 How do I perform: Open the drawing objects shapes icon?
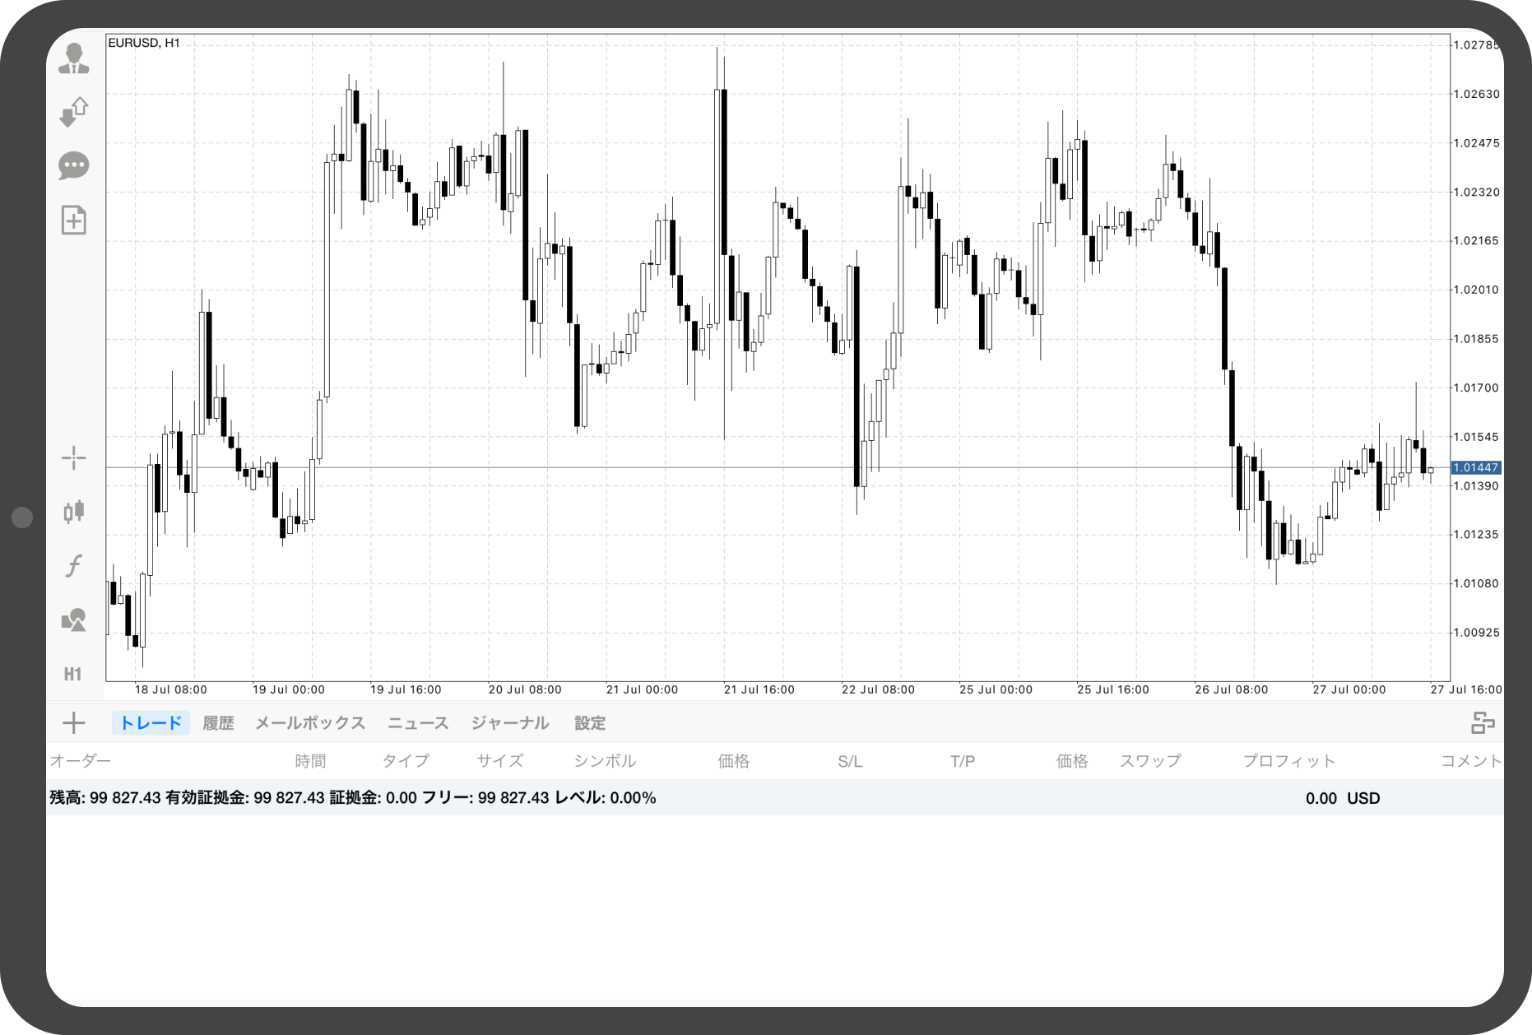pos(74,620)
